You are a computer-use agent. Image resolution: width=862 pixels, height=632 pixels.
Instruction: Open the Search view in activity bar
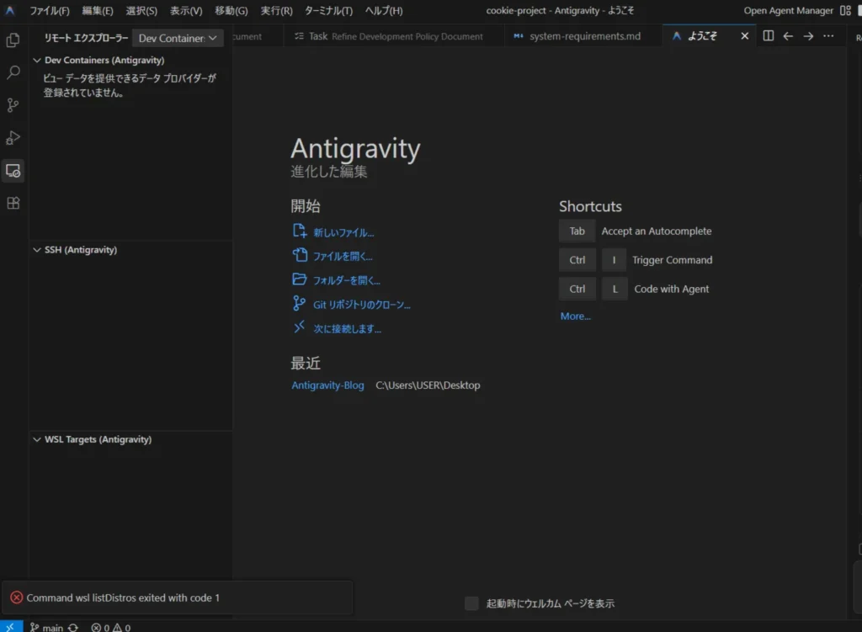pos(13,72)
